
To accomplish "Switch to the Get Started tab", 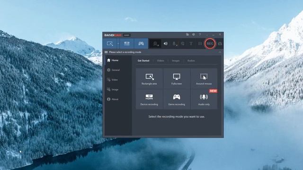I will (143, 61).
